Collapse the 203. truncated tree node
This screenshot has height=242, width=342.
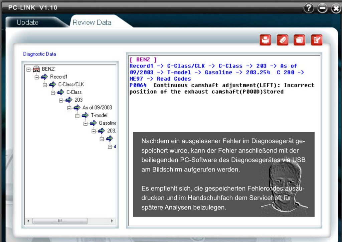pyautogui.click(x=94, y=131)
